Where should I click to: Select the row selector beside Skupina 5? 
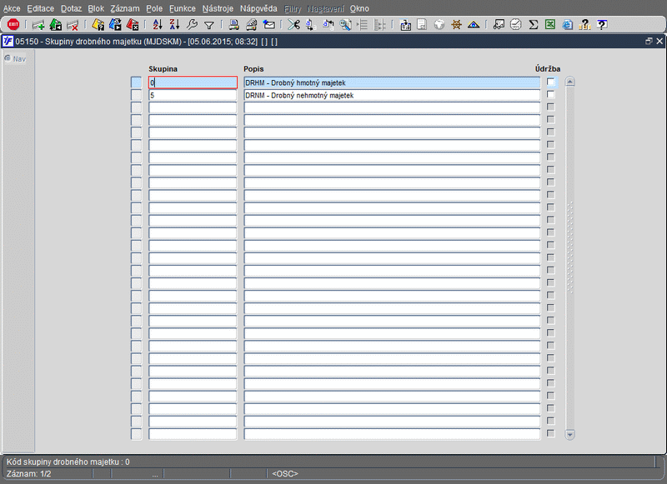[136, 95]
